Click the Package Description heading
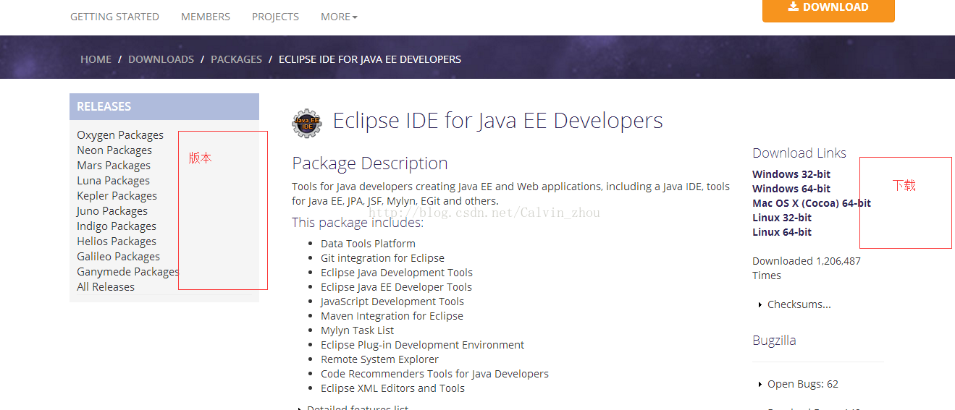Image resolution: width=955 pixels, height=410 pixels. coord(370,163)
